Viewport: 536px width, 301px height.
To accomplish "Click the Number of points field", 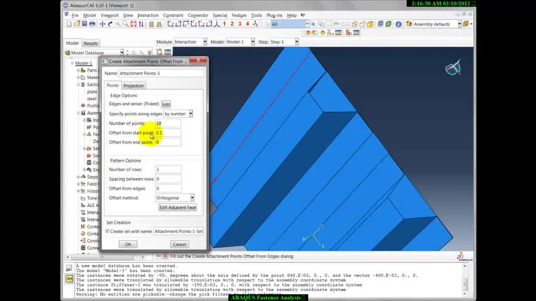I will [168, 124].
